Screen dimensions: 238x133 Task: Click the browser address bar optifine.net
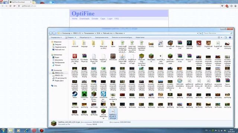pyautogui.click(x=29, y=6)
